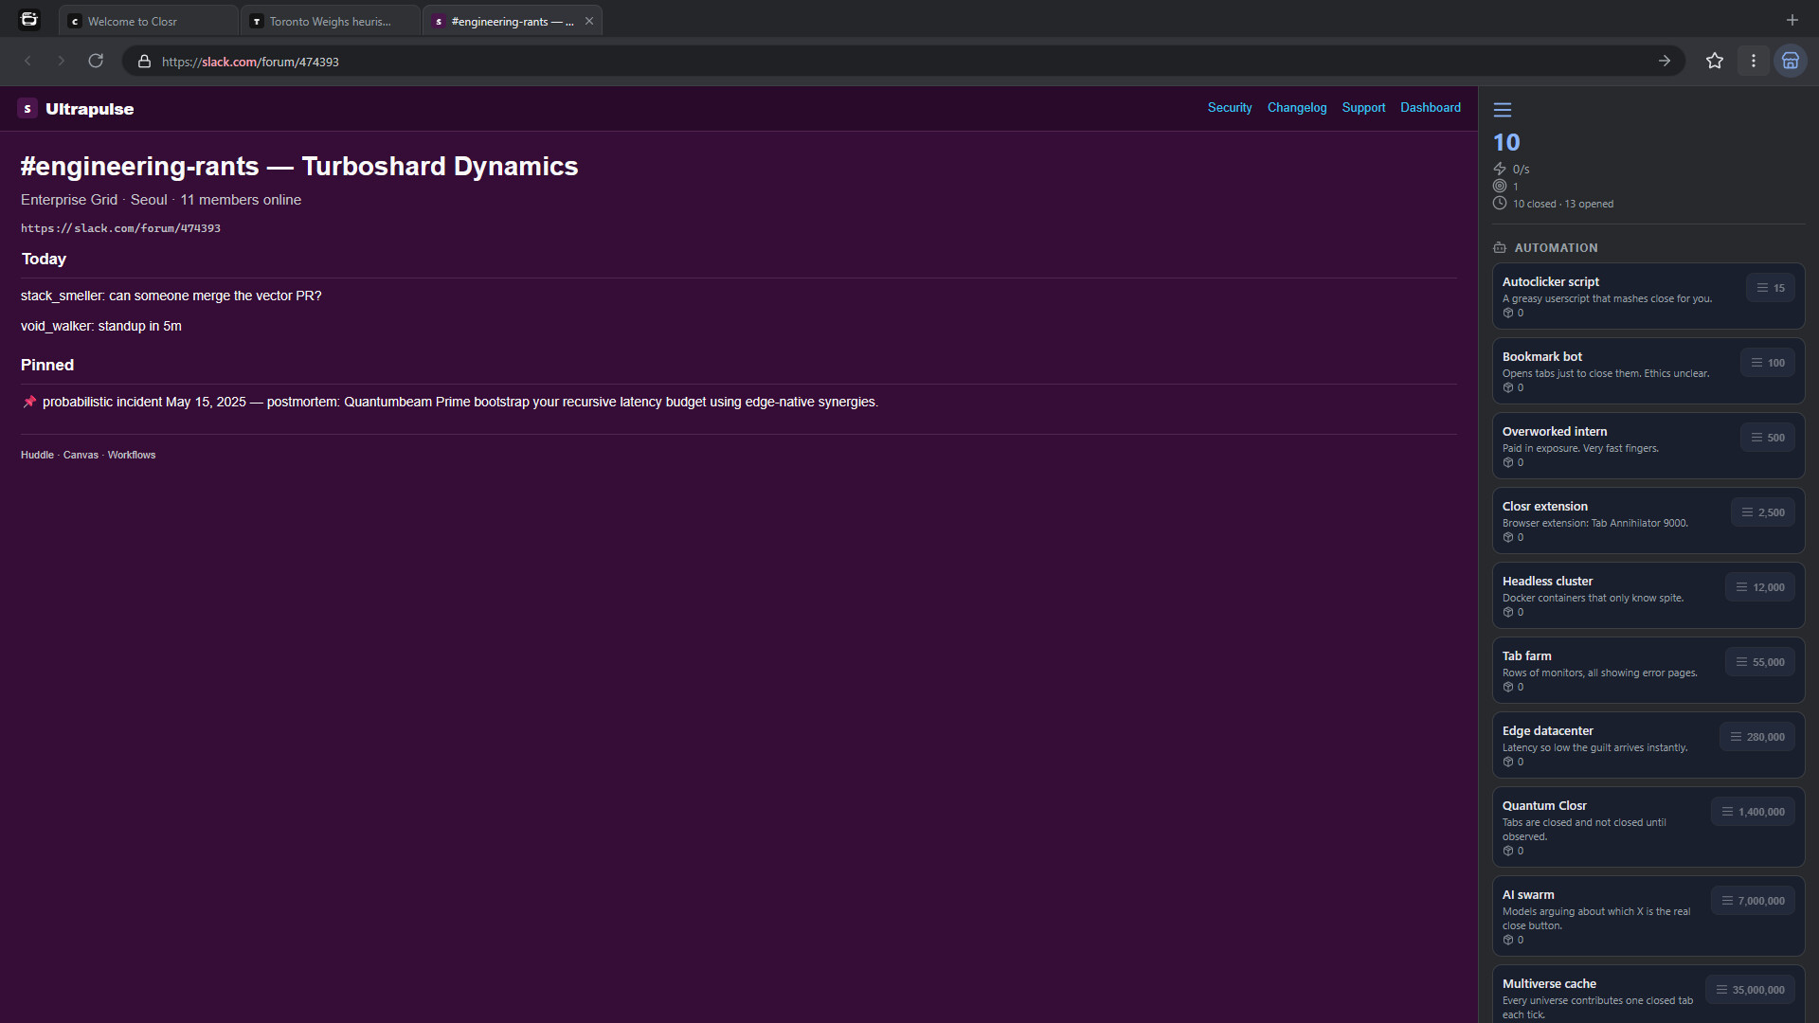
Task: Go to the Dashboard link
Action: pyautogui.click(x=1430, y=108)
